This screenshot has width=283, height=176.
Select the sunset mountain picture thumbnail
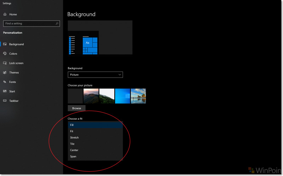(91, 96)
